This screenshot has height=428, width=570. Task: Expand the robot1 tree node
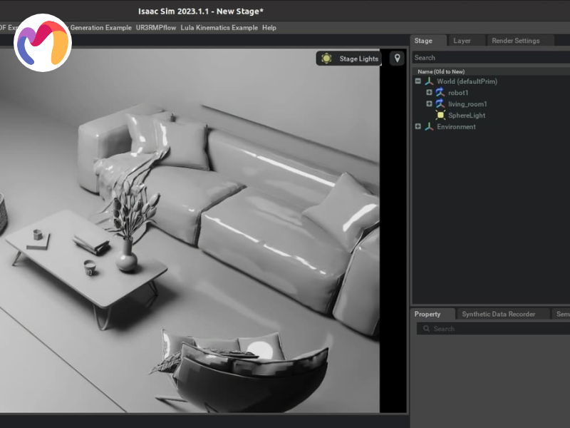point(429,93)
